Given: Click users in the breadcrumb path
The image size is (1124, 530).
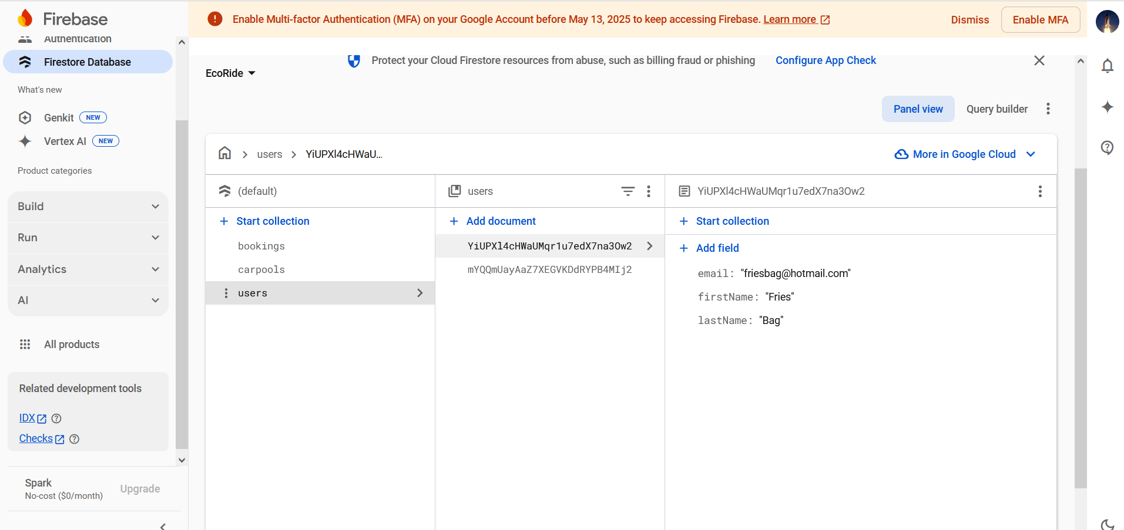Looking at the screenshot, I should [x=270, y=154].
